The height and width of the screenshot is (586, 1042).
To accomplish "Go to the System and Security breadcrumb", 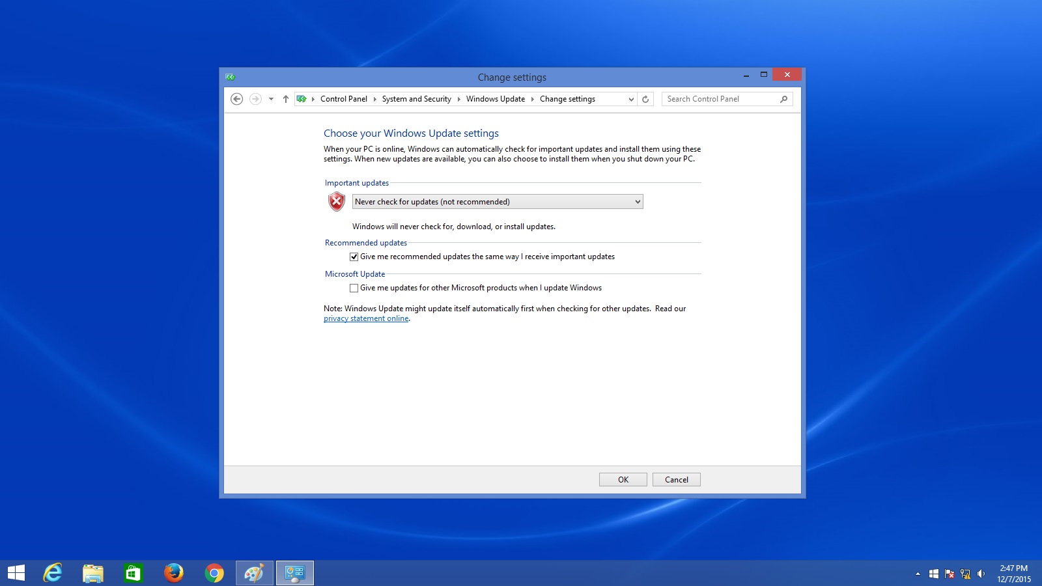I will [x=417, y=99].
